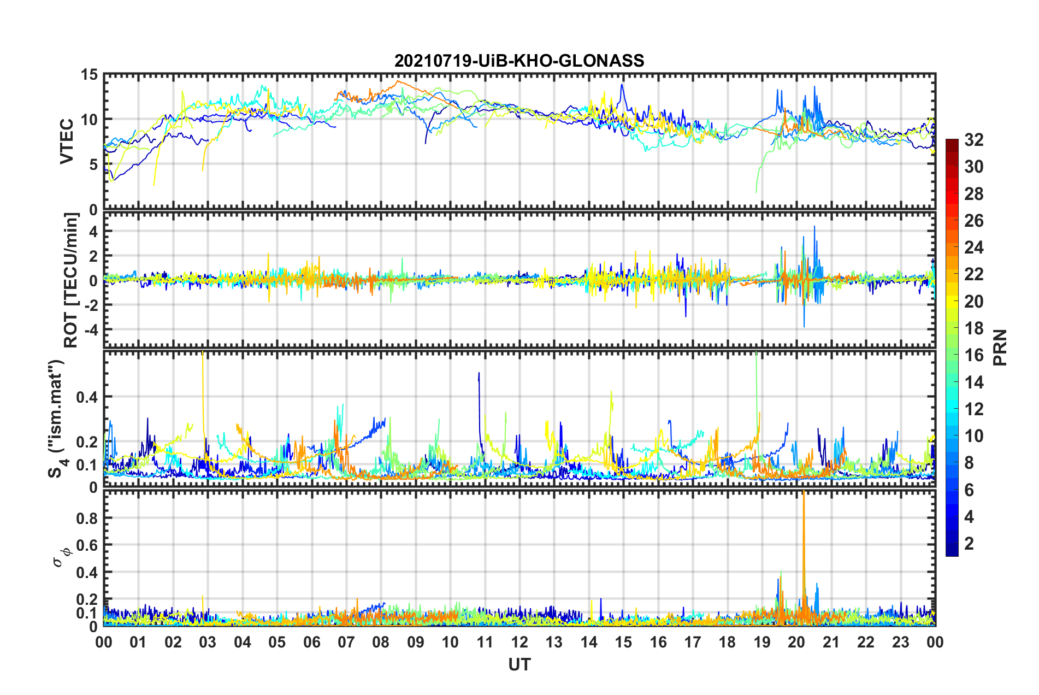This screenshot has height=695, width=1039.
Task: Click the S4 ("ism.mat") axis label
Action: pyautogui.click(x=57, y=419)
